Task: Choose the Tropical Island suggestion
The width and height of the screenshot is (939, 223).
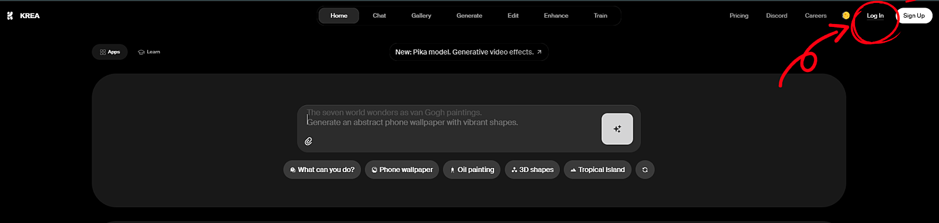Action: 597,170
